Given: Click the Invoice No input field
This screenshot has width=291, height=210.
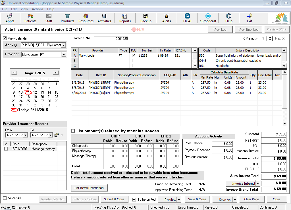Looking at the screenshot, I should click(x=111, y=39).
